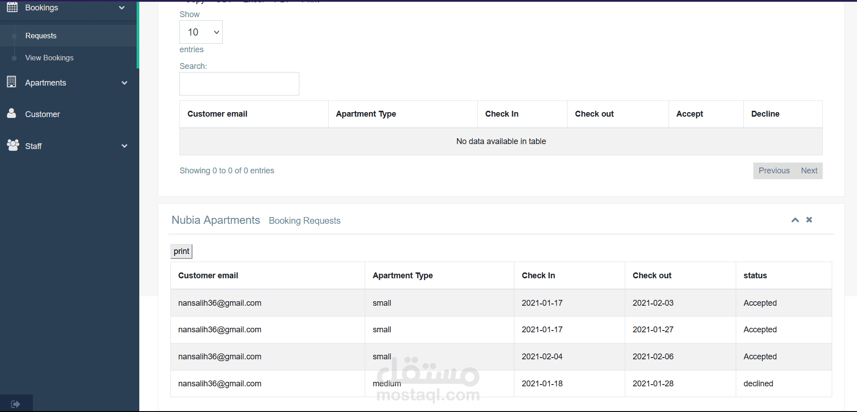
Task: Open the View Bookings submenu item
Action: click(49, 58)
